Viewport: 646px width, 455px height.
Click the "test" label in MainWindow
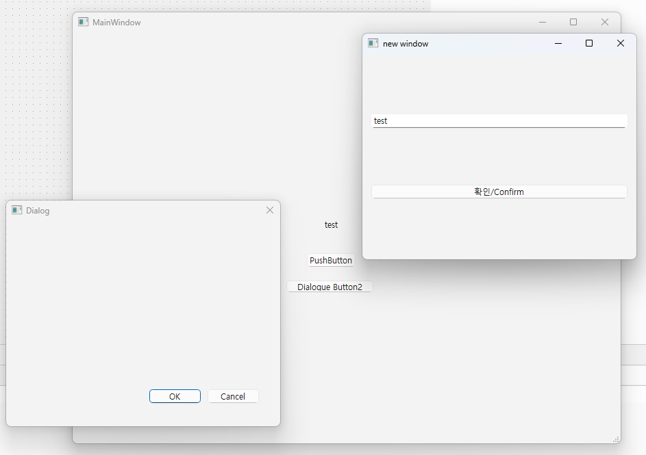pos(331,224)
